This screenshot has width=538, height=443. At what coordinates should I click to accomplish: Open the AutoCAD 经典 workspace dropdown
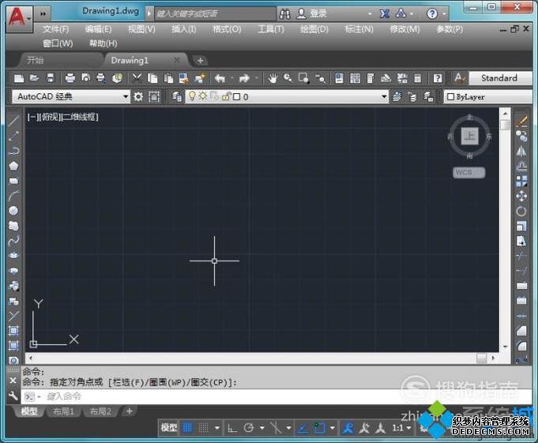click(x=71, y=96)
